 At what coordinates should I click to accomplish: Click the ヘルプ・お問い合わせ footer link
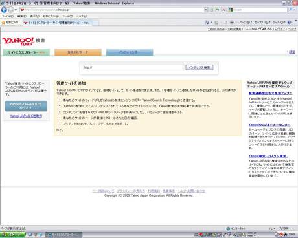coord(191,191)
